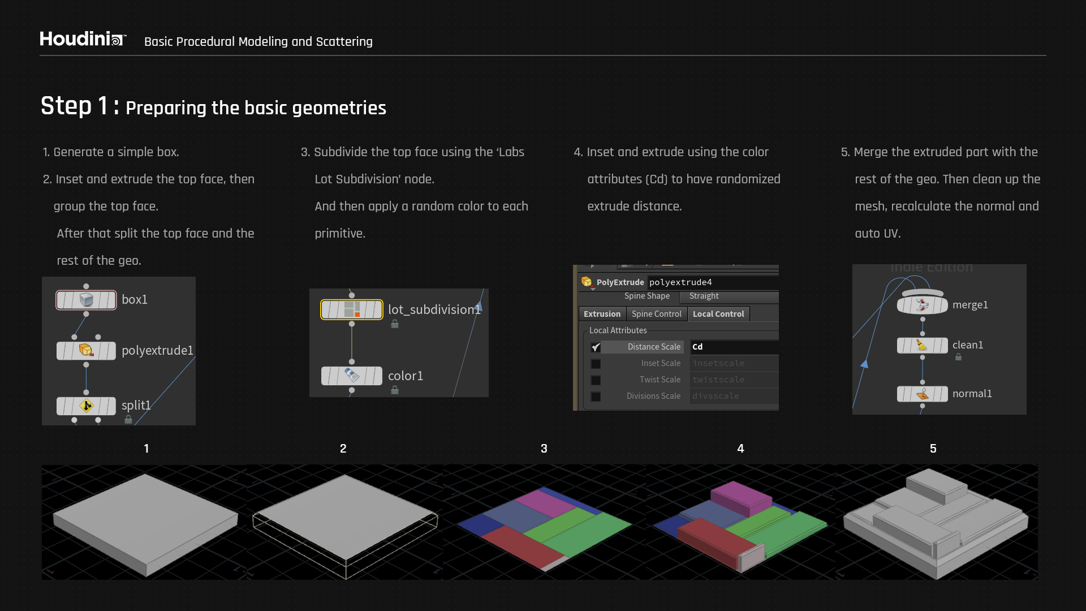The width and height of the screenshot is (1086, 611).
Task: Select the normal1 node icon
Action: tap(923, 394)
